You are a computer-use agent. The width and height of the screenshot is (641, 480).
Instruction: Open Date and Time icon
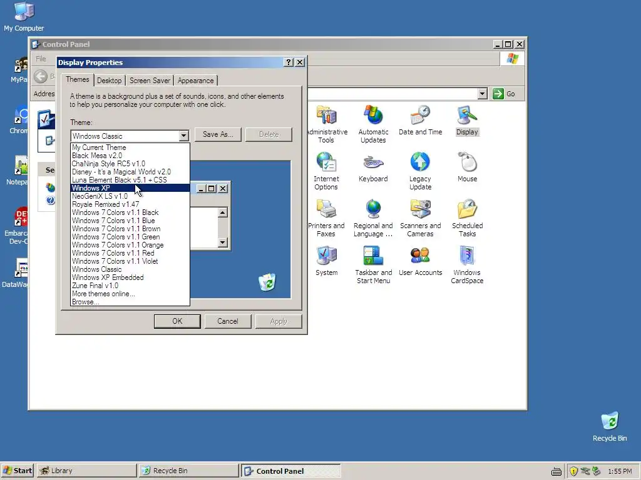420,120
